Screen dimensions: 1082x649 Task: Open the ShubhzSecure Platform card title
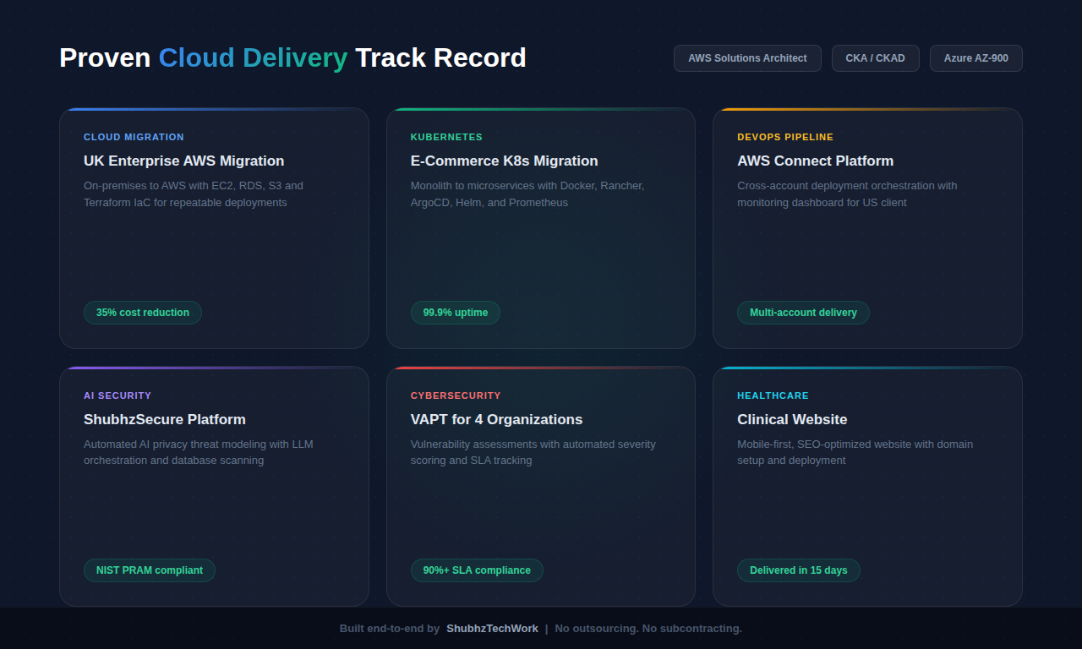tap(165, 419)
